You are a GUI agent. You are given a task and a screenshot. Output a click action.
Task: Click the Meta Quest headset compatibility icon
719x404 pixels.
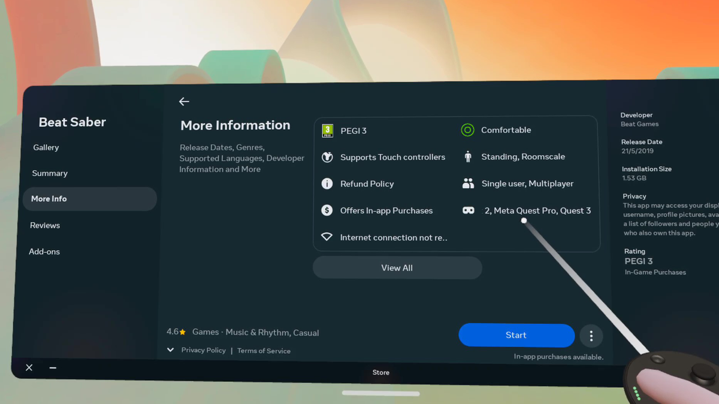click(467, 210)
